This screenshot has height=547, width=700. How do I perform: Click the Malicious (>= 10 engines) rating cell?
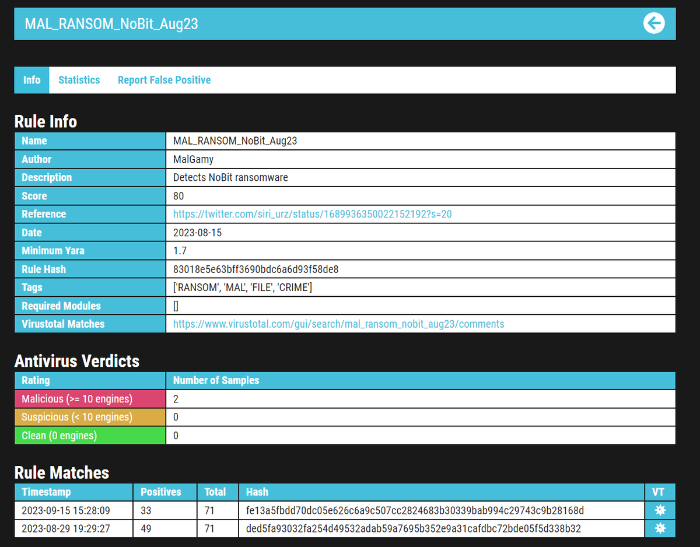point(90,399)
